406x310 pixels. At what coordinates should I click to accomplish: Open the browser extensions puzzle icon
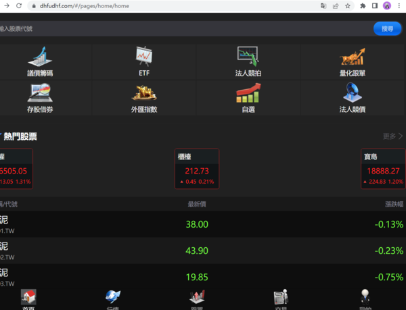click(363, 5)
